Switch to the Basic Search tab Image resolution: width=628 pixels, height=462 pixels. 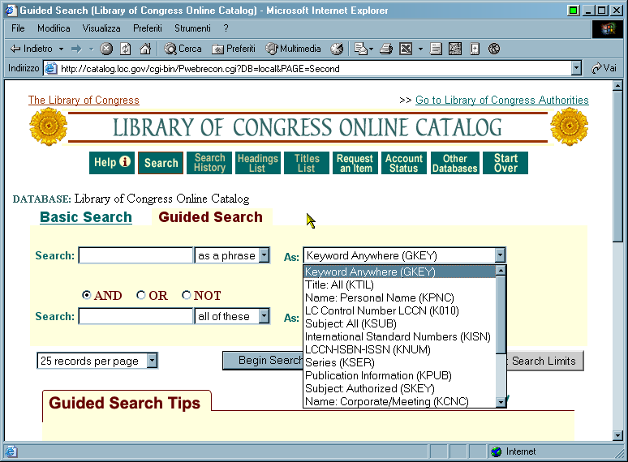[x=86, y=217]
